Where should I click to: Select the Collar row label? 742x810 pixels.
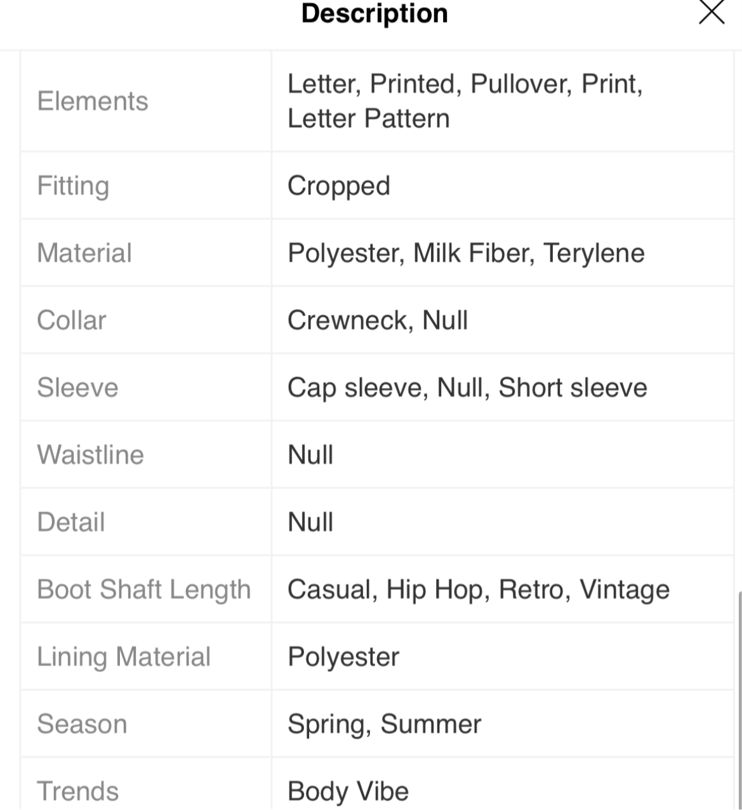[71, 320]
